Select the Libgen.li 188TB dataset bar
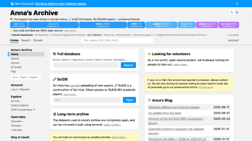Screen dimensions: 252x141 point(161,25)
